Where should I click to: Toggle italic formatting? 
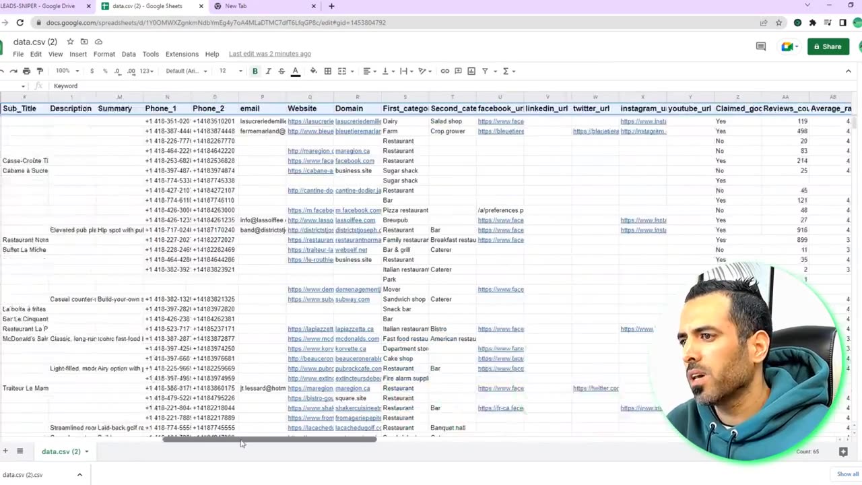tap(268, 71)
